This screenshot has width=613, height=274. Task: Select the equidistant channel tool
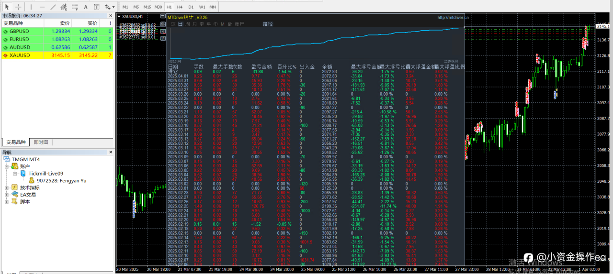point(64,7)
